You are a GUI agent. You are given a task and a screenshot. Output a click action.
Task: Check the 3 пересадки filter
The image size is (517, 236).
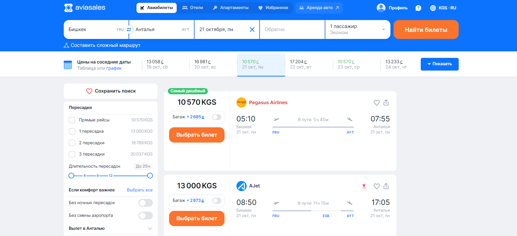72,154
